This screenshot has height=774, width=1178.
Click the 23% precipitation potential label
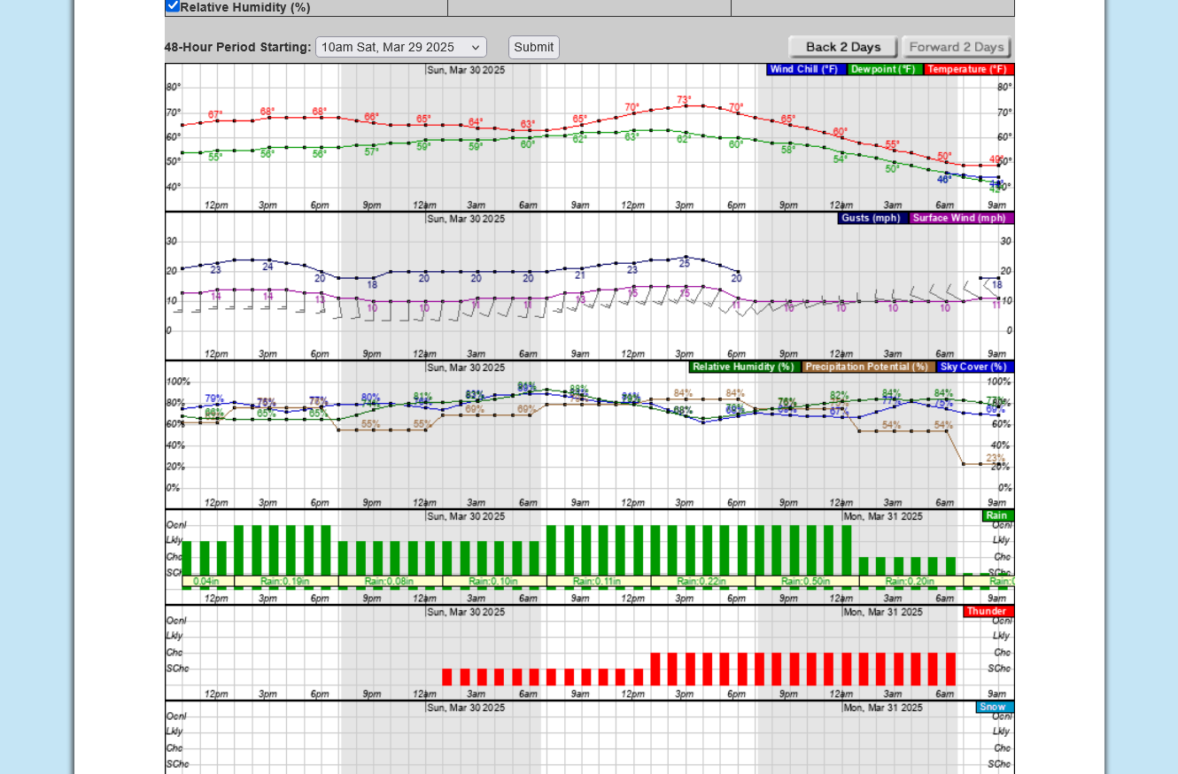pyautogui.click(x=995, y=458)
